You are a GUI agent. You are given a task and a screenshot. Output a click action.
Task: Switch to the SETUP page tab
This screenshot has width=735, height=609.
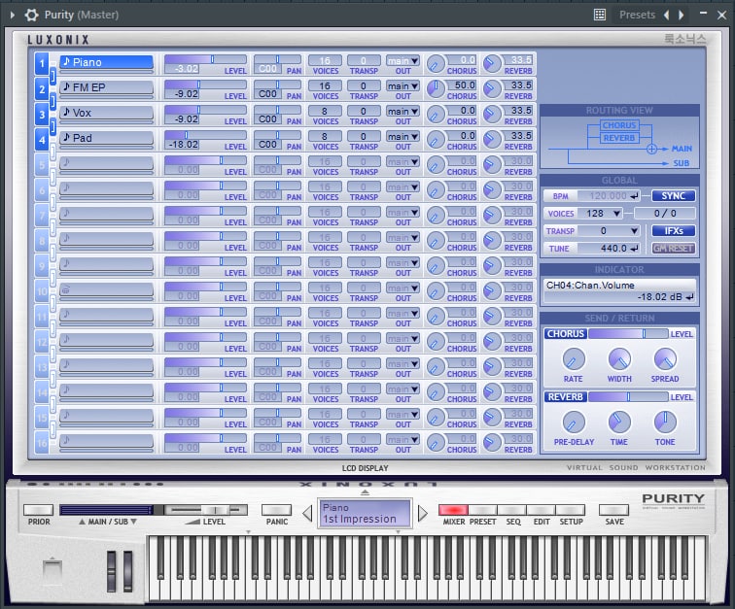571,510
